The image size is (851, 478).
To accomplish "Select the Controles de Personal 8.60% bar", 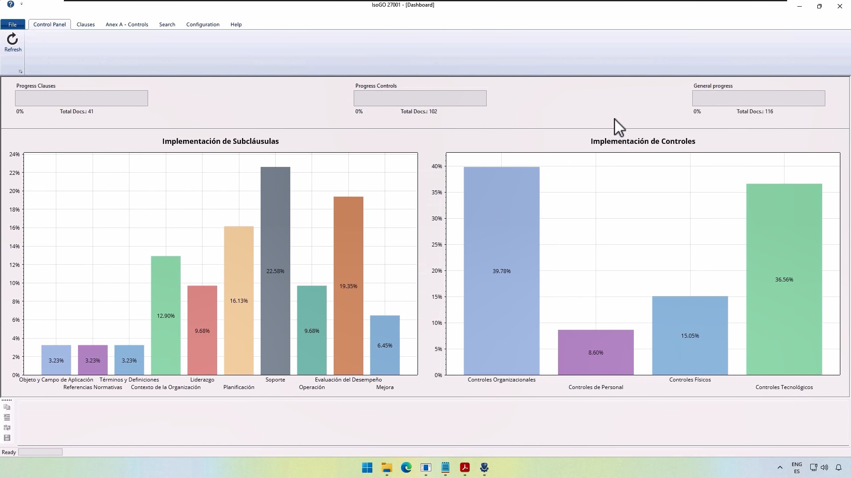I will (x=596, y=352).
